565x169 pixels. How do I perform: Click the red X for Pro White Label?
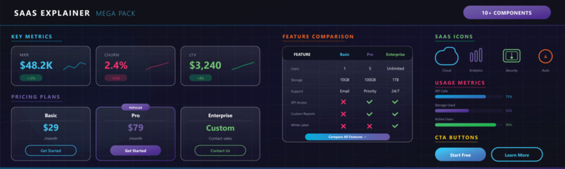[x=370, y=126]
